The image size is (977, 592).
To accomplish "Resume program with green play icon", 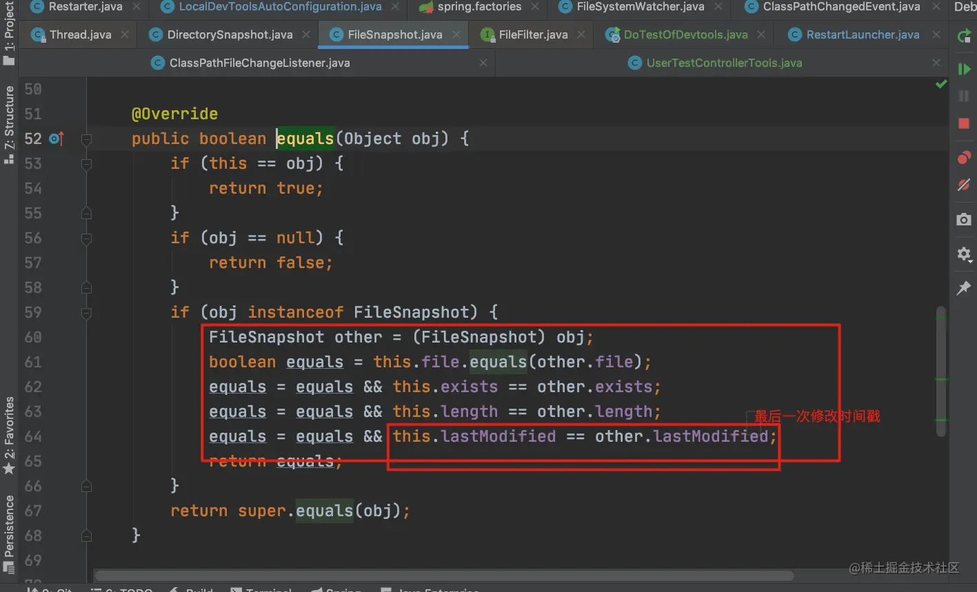I will pyautogui.click(x=964, y=69).
